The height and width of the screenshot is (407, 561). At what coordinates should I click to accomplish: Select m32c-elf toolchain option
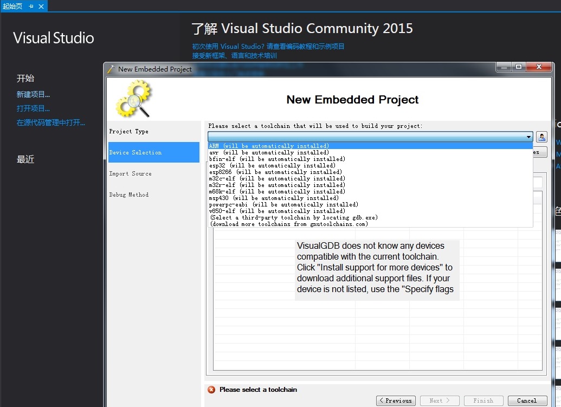click(370, 178)
